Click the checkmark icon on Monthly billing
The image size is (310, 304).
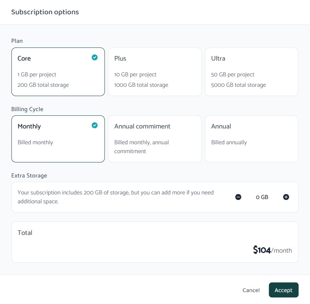tap(95, 125)
